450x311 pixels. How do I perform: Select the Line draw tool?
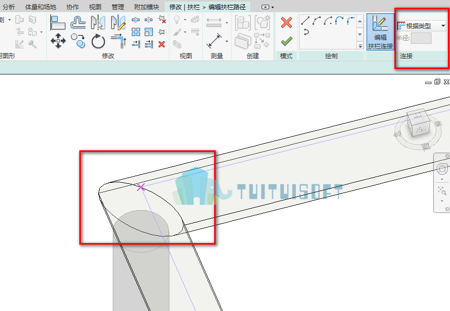point(305,21)
